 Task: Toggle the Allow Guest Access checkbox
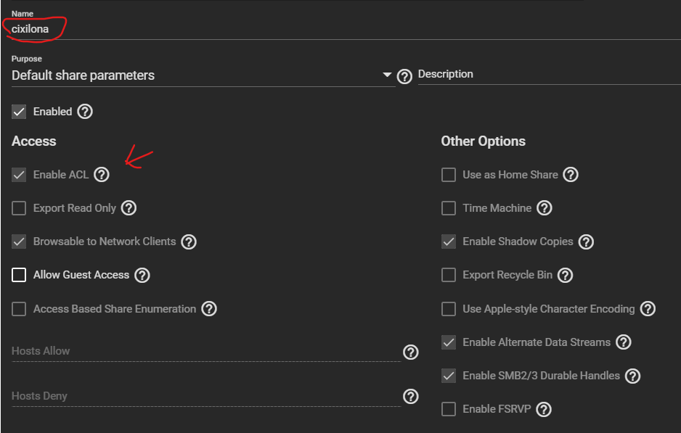pyautogui.click(x=19, y=275)
